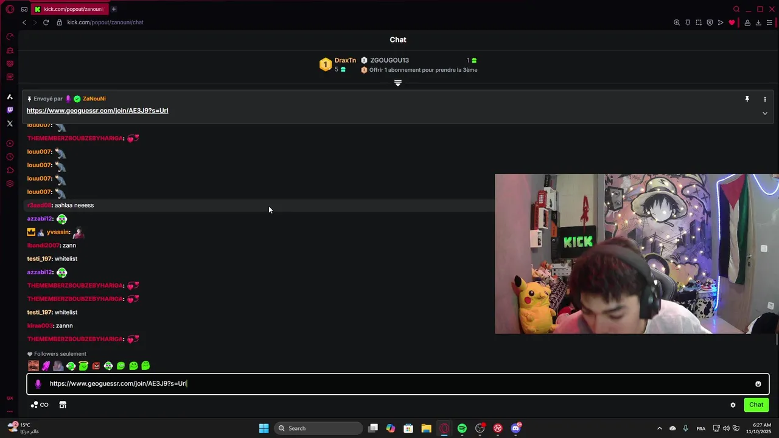The height and width of the screenshot is (438, 779).
Task: Open Discord from the taskbar
Action: [x=516, y=428]
